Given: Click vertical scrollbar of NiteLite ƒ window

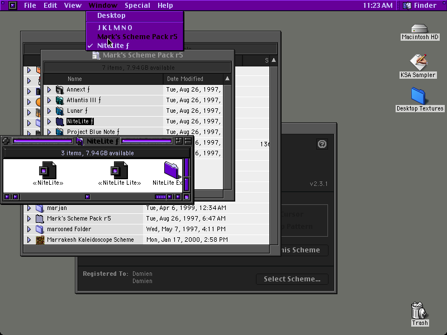Looking at the screenshot, I should 187,175.
